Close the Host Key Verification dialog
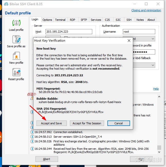 pyautogui.click(x=129, y=41)
